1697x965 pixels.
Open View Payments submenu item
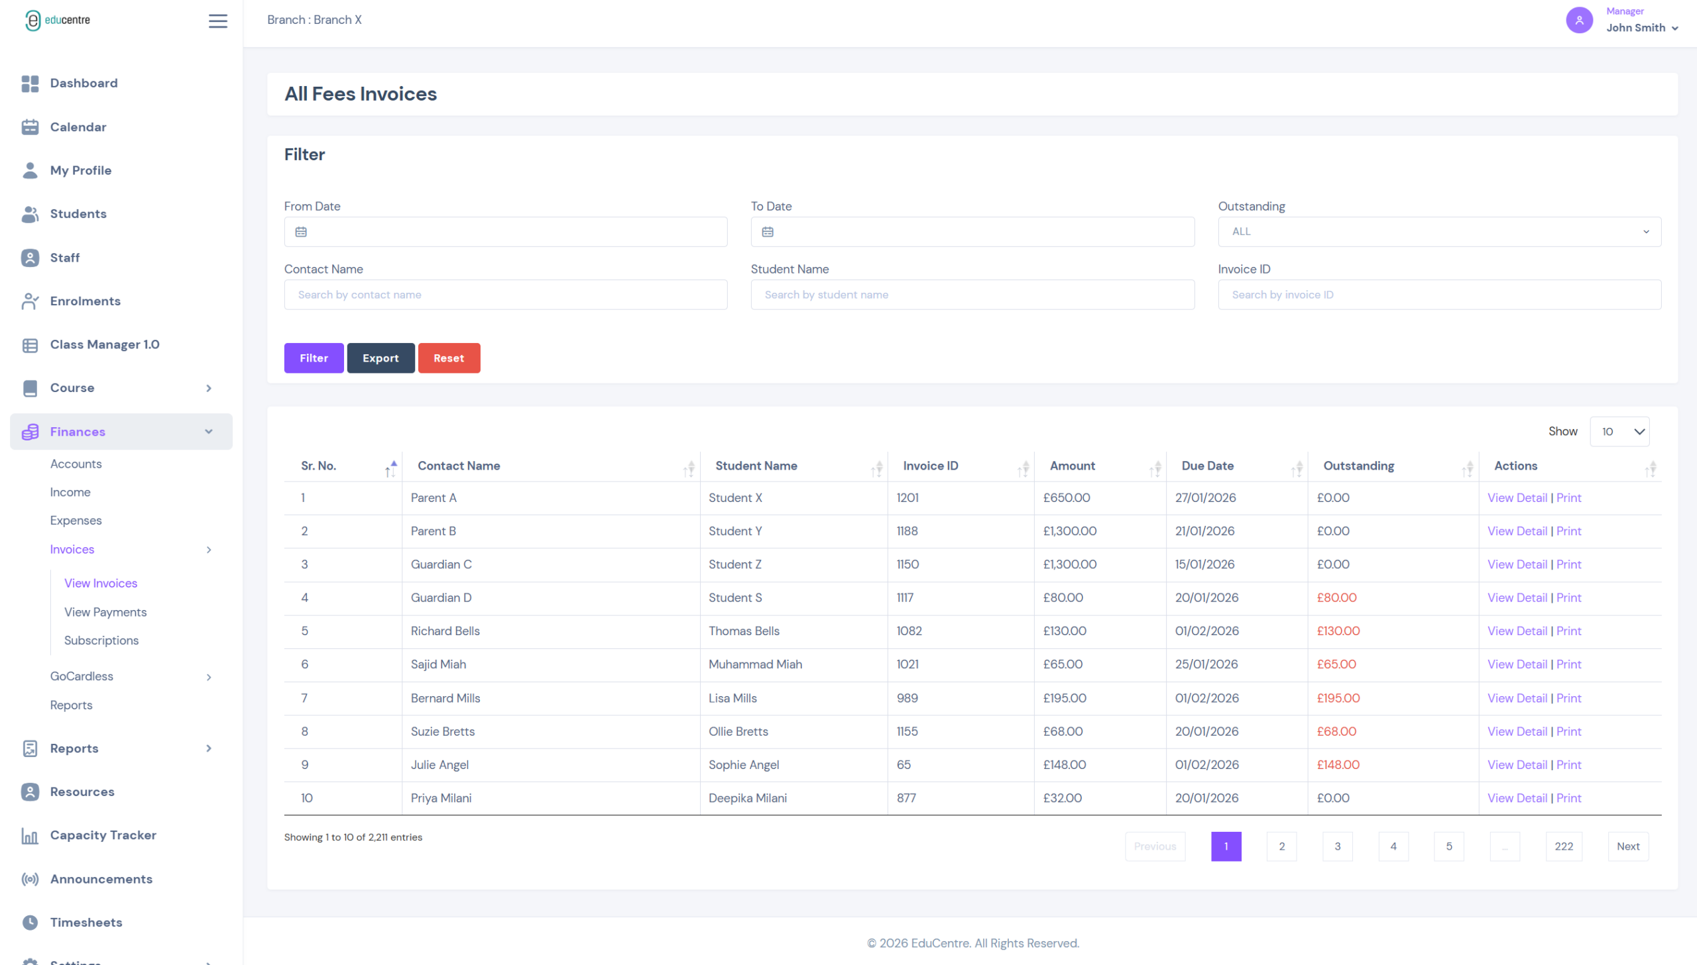pyautogui.click(x=105, y=613)
